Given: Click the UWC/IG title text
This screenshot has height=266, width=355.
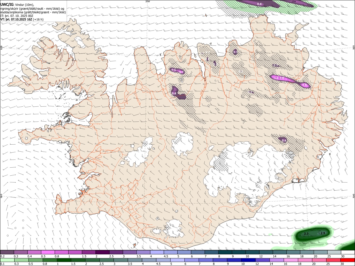Looking at the screenshot, I should [x=7, y=4].
